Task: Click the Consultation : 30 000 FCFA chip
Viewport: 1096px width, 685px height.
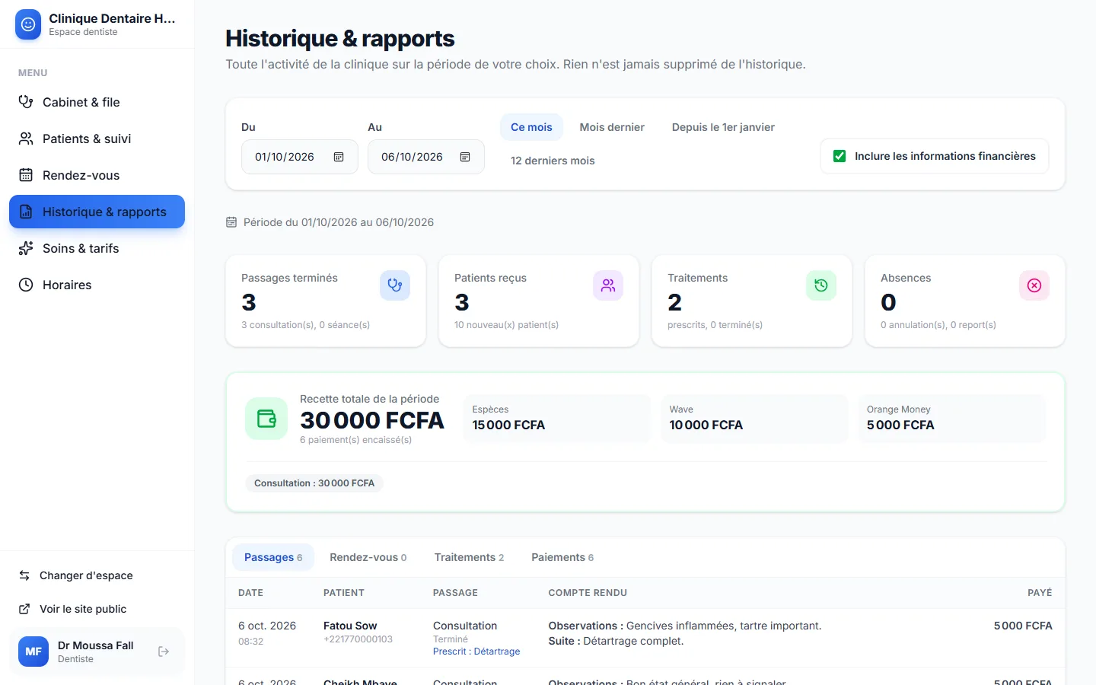Action: click(314, 483)
